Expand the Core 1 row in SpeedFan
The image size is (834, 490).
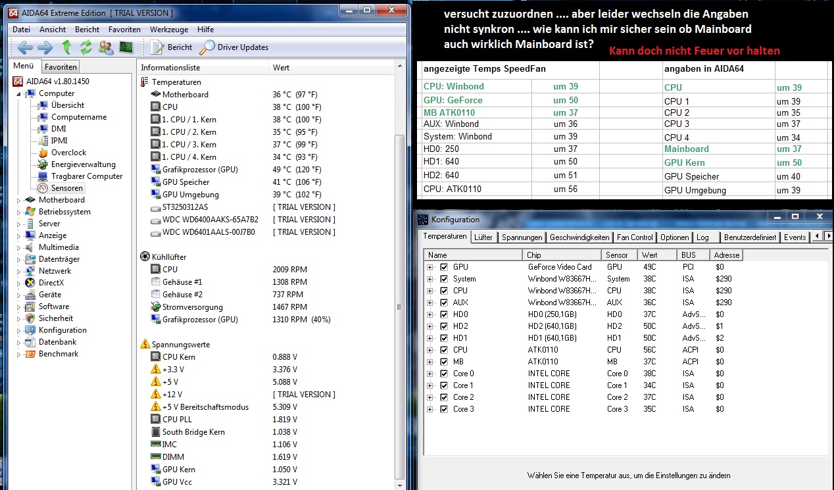point(430,385)
